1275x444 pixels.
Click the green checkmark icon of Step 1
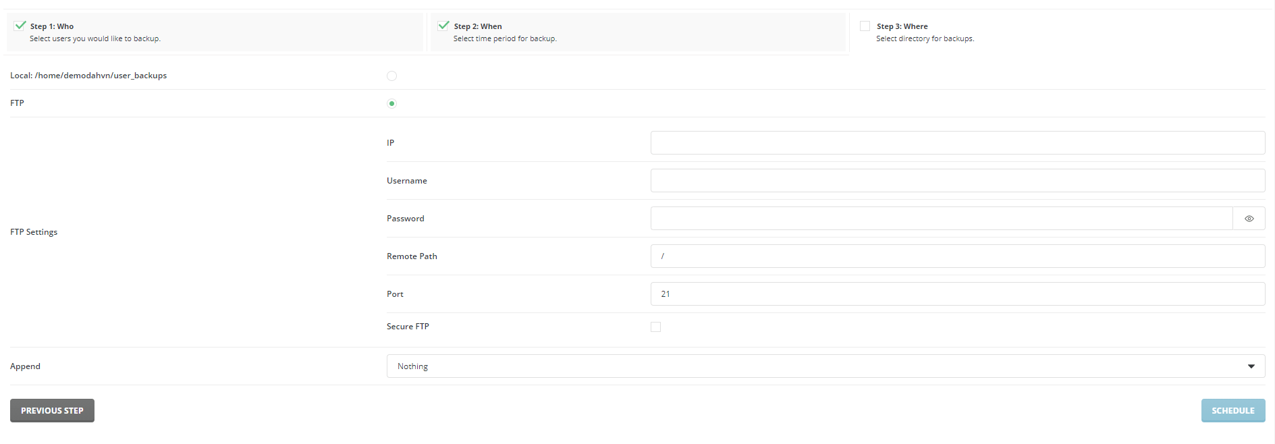click(20, 26)
